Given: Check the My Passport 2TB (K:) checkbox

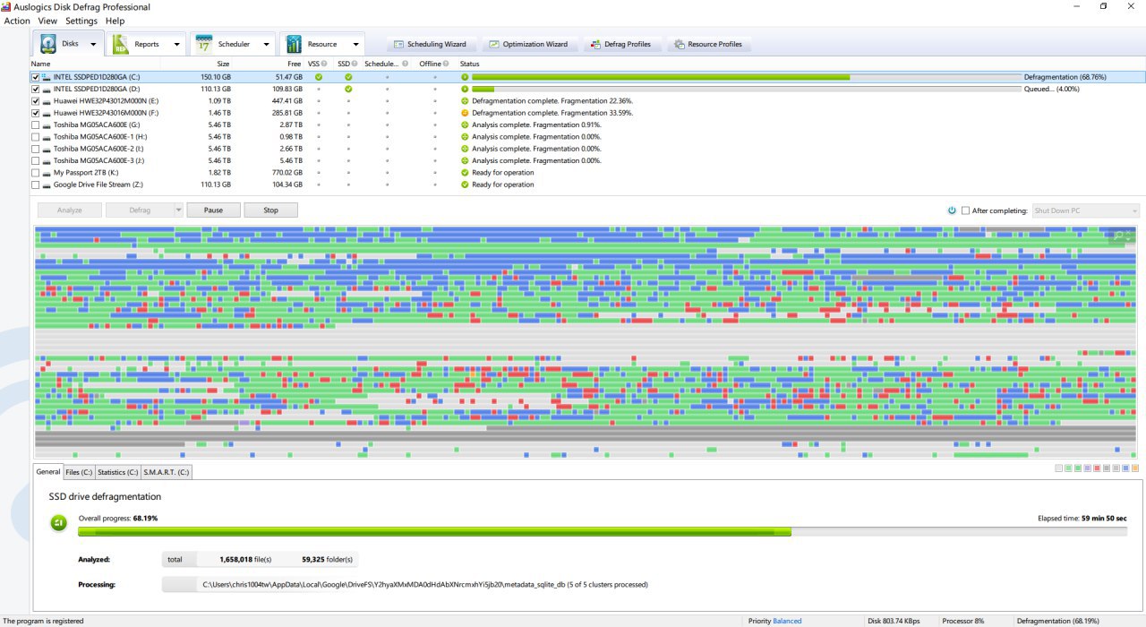Looking at the screenshot, I should click(36, 173).
